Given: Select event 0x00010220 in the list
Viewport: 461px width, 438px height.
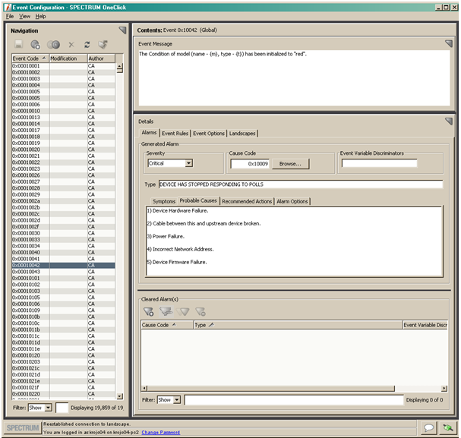Looking at the screenshot, I should pyautogui.click(x=63, y=394).
